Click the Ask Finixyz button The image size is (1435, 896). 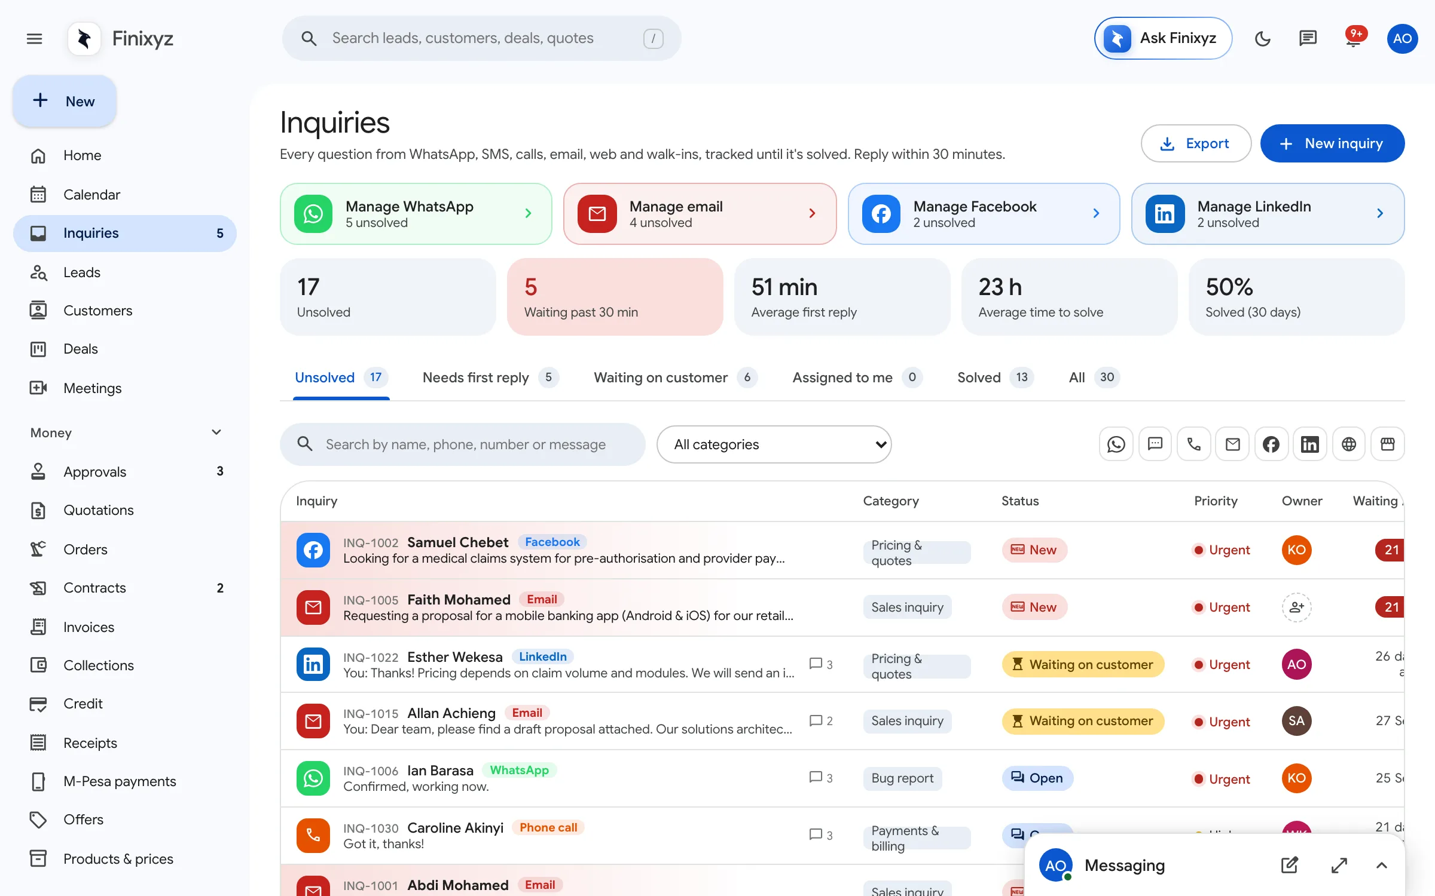pyautogui.click(x=1163, y=38)
